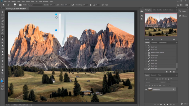The width and height of the screenshot is (189, 106).
Task: Select the Rectangular Marquee tool
Action: point(2,15)
